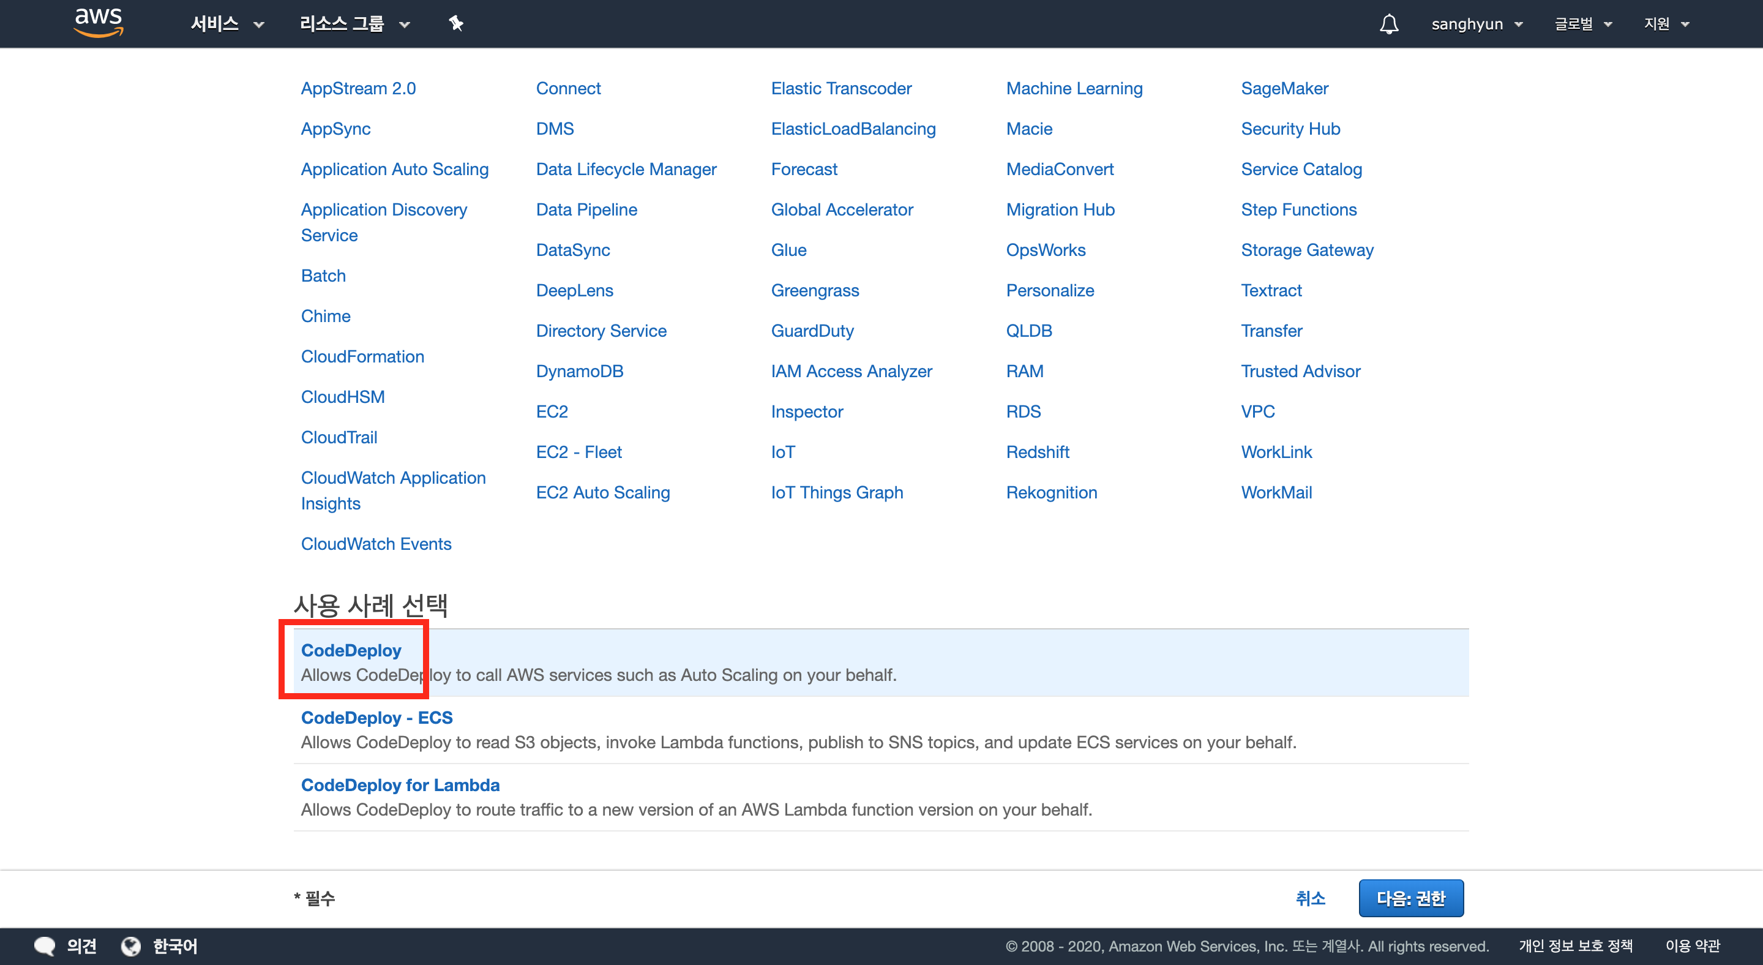
Task: Click the 취소 cancel link
Action: 1310,898
